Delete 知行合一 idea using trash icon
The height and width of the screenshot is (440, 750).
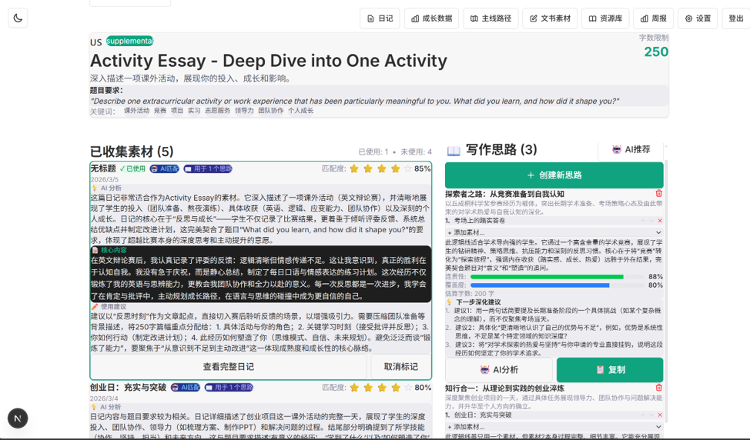658,388
